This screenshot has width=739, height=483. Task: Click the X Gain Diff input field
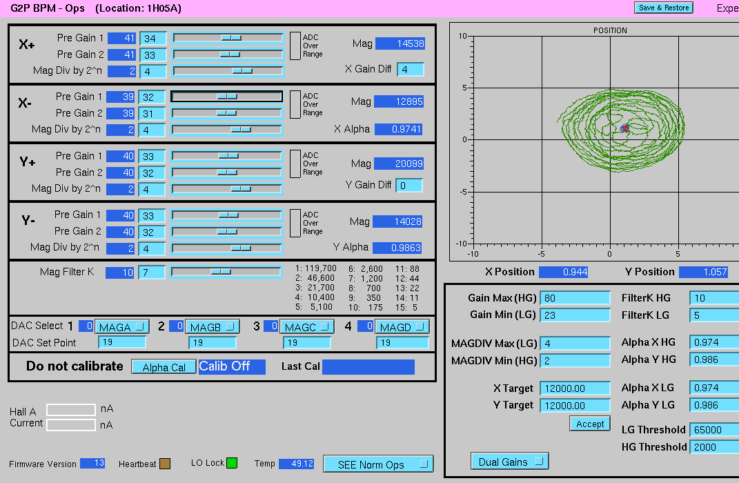coord(410,69)
